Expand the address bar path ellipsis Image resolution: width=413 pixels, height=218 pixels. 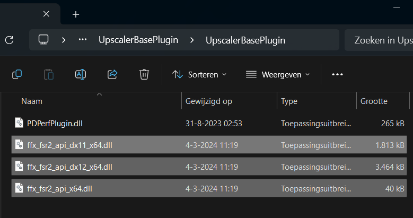(83, 40)
